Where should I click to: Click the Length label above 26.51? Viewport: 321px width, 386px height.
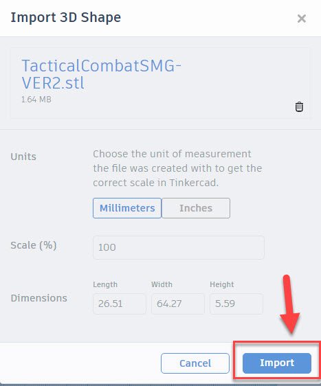point(105,284)
